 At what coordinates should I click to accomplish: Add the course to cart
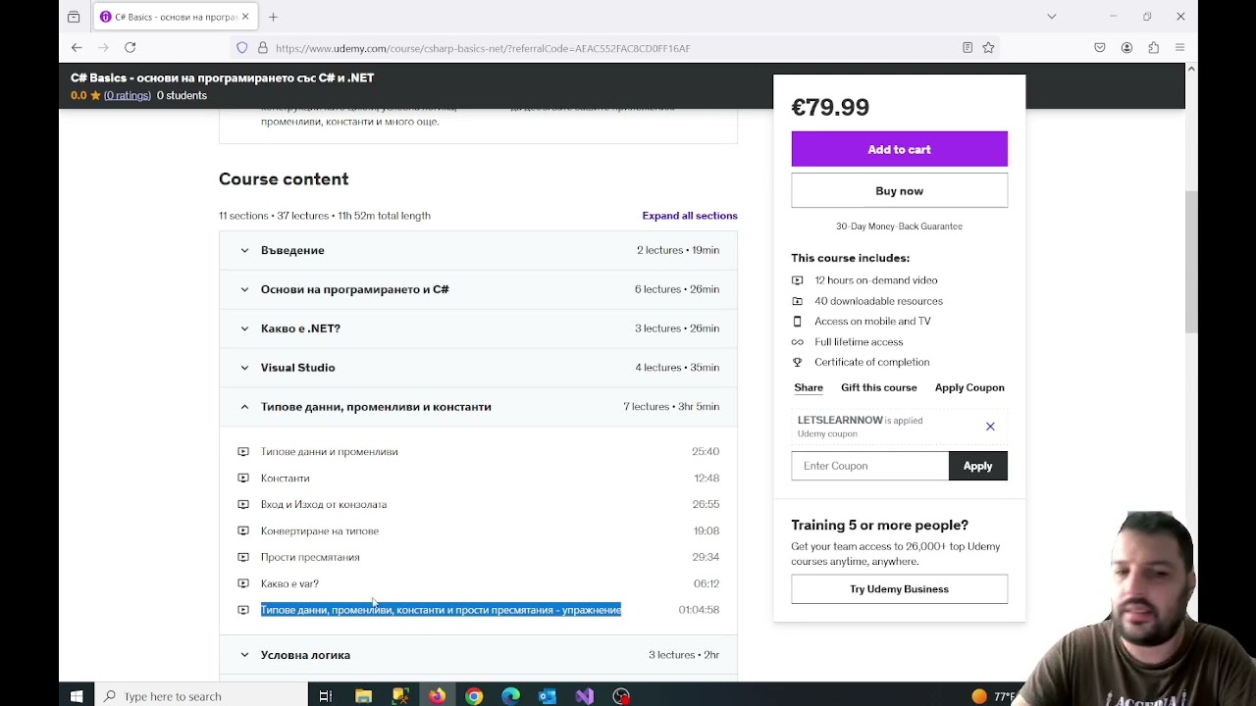point(899,149)
